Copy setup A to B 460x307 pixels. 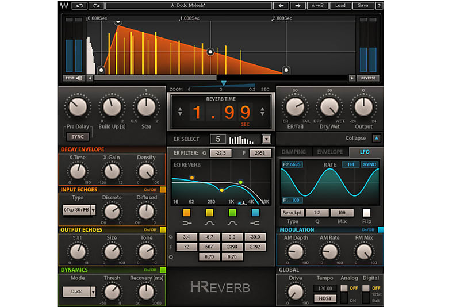(x=317, y=5)
